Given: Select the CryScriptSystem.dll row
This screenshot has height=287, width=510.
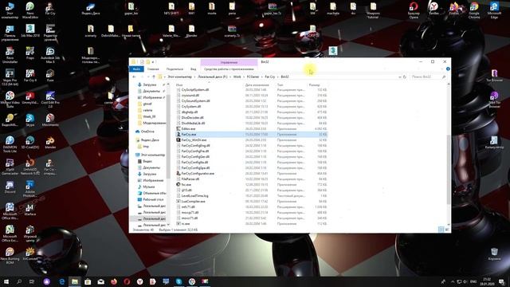Looking at the screenshot, I should (252, 90).
